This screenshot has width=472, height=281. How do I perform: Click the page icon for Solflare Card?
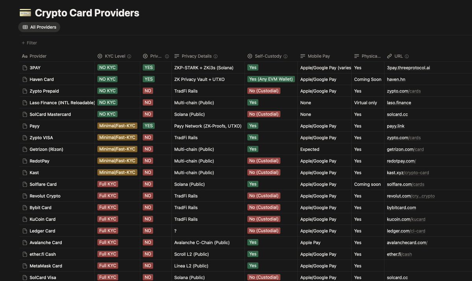point(25,184)
